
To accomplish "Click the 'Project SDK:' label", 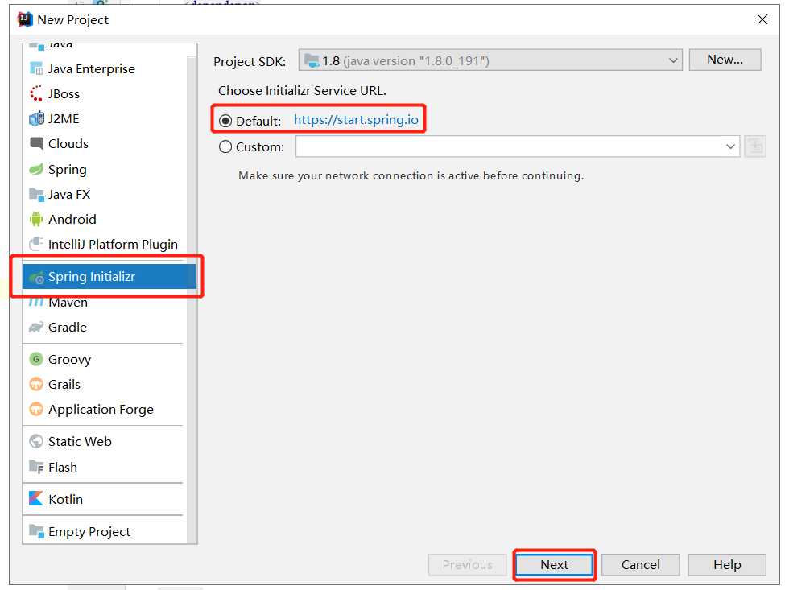I will pyautogui.click(x=250, y=61).
